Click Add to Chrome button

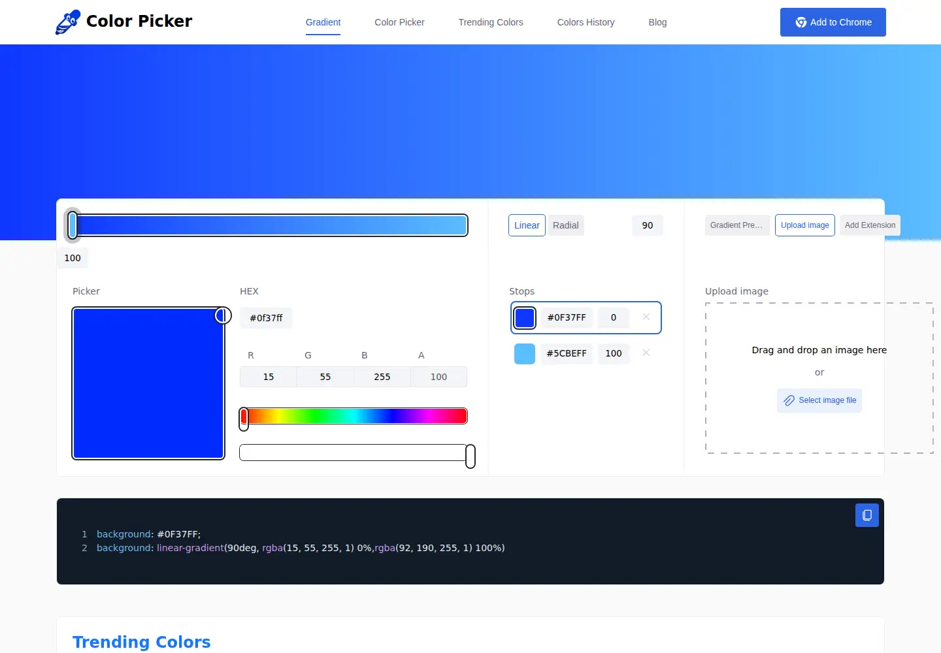tap(833, 22)
